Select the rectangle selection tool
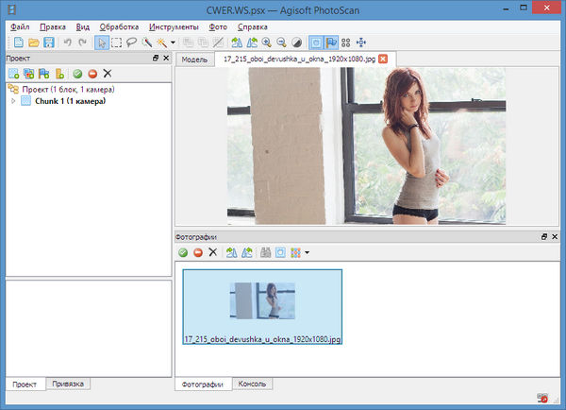 [117, 43]
